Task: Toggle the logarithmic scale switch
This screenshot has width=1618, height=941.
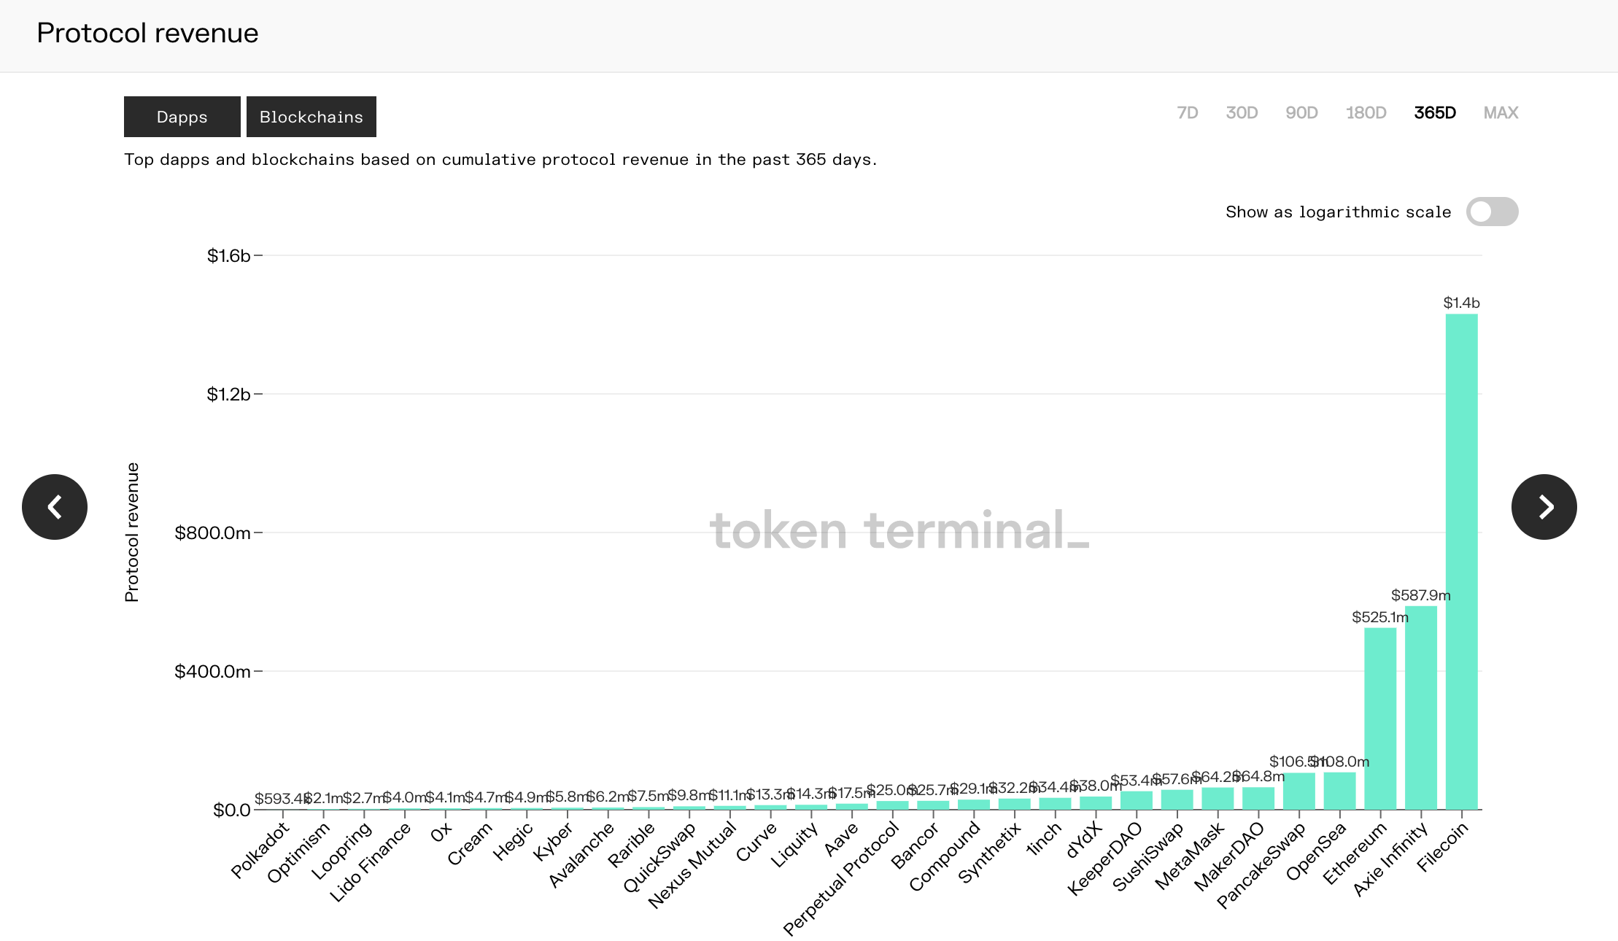Action: pos(1492,212)
